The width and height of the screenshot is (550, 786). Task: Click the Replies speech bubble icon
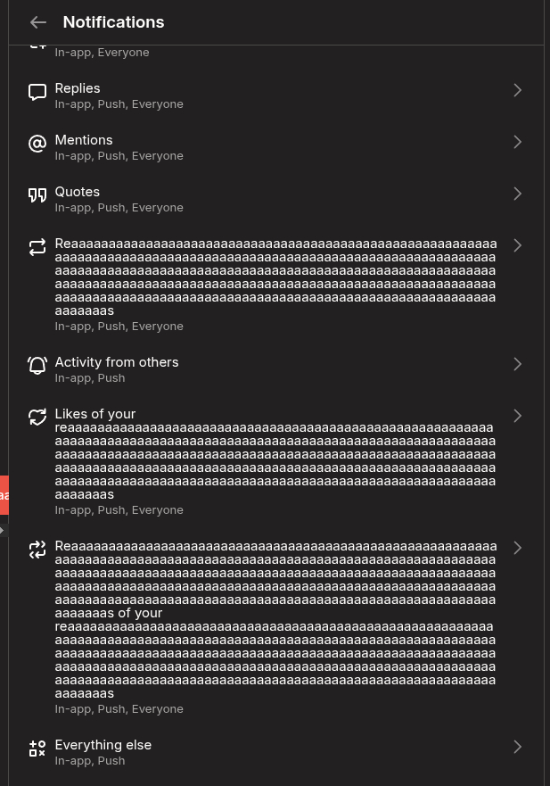point(37,93)
